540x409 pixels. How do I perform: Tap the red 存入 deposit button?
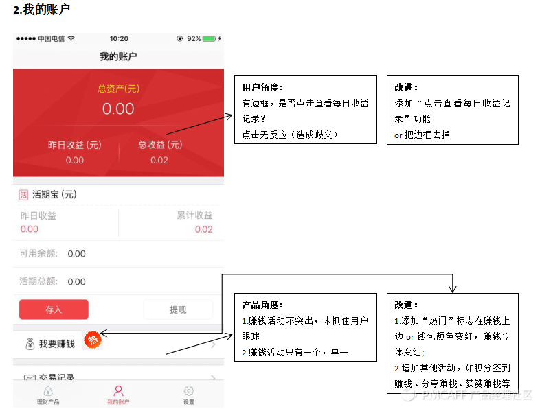(x=54, y=309)
